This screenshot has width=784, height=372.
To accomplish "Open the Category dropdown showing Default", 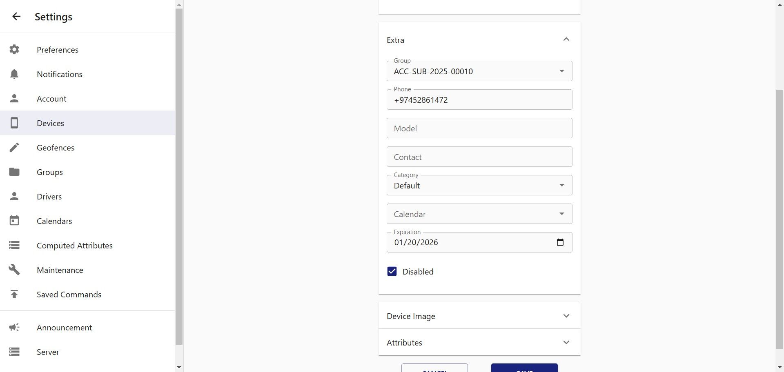I will pos(479,185).
